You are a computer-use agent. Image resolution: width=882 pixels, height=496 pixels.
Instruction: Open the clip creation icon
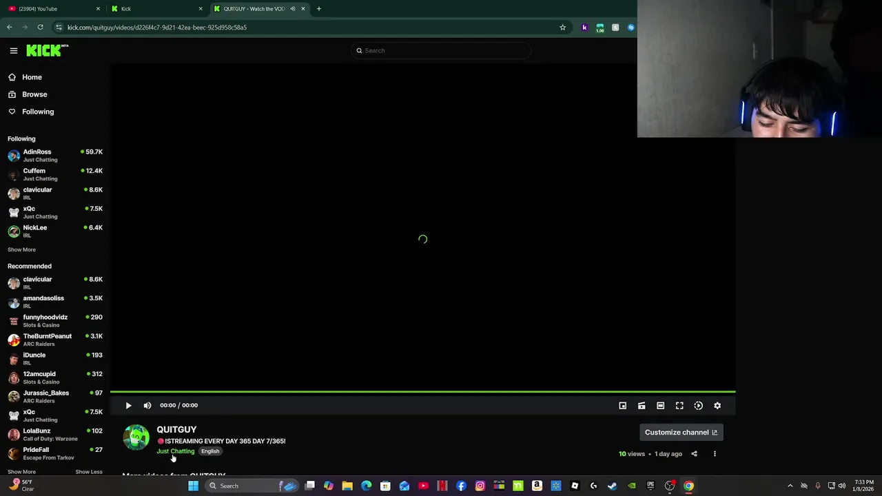point(642,406)
